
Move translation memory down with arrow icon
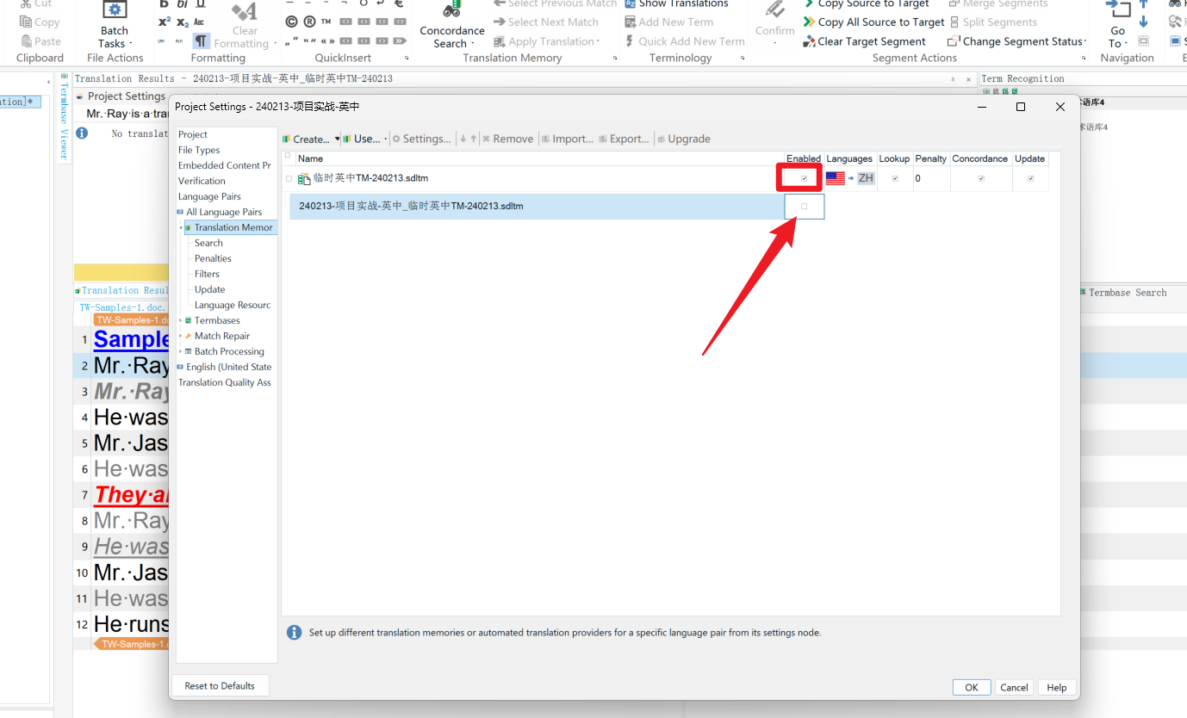click(x=463, y=139)
